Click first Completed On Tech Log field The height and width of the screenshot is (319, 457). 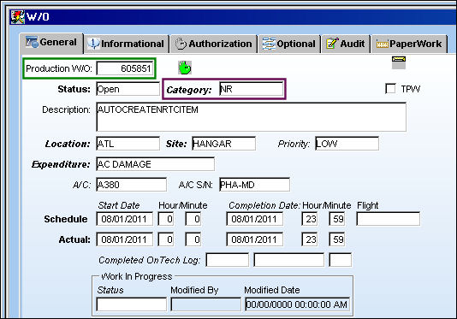[x=228, y=260]
